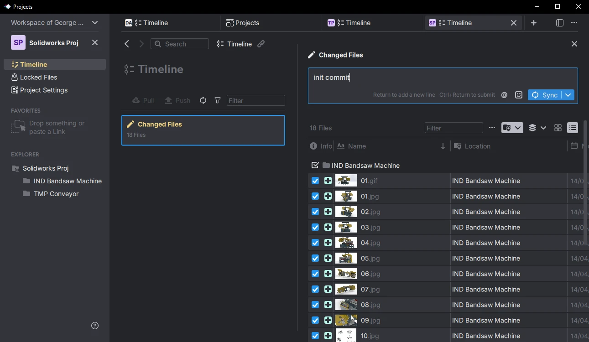Uncheck the 02.jpg file checkbox
This screenshot has width=589, height=342.
[x=315, y=212]
